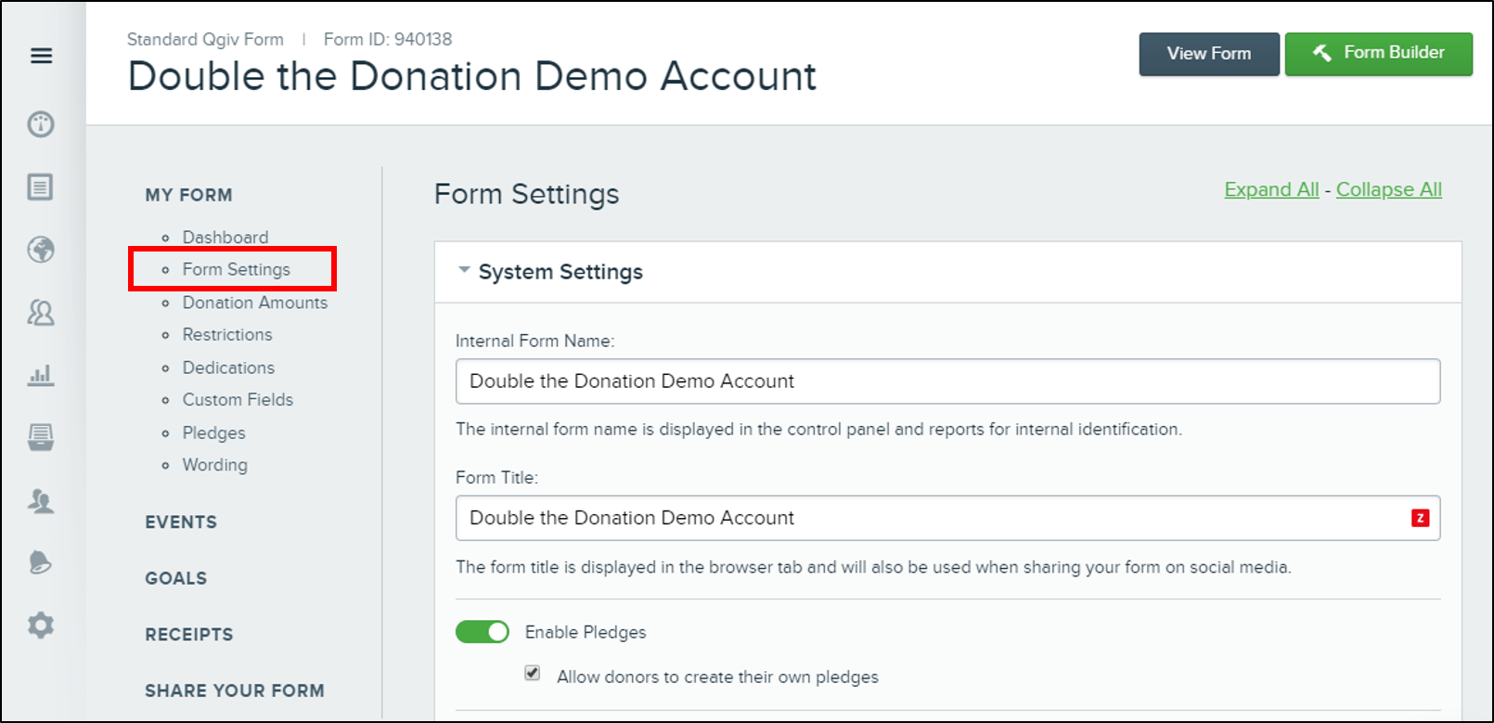Image resolution: width=1494 pixels, height=723 pixels.
Task: Go to Pledges in the My Form menu
Action: [213, 433]
